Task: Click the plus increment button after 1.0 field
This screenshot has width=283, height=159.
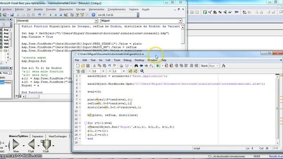Action: click(x=103, y=71)
